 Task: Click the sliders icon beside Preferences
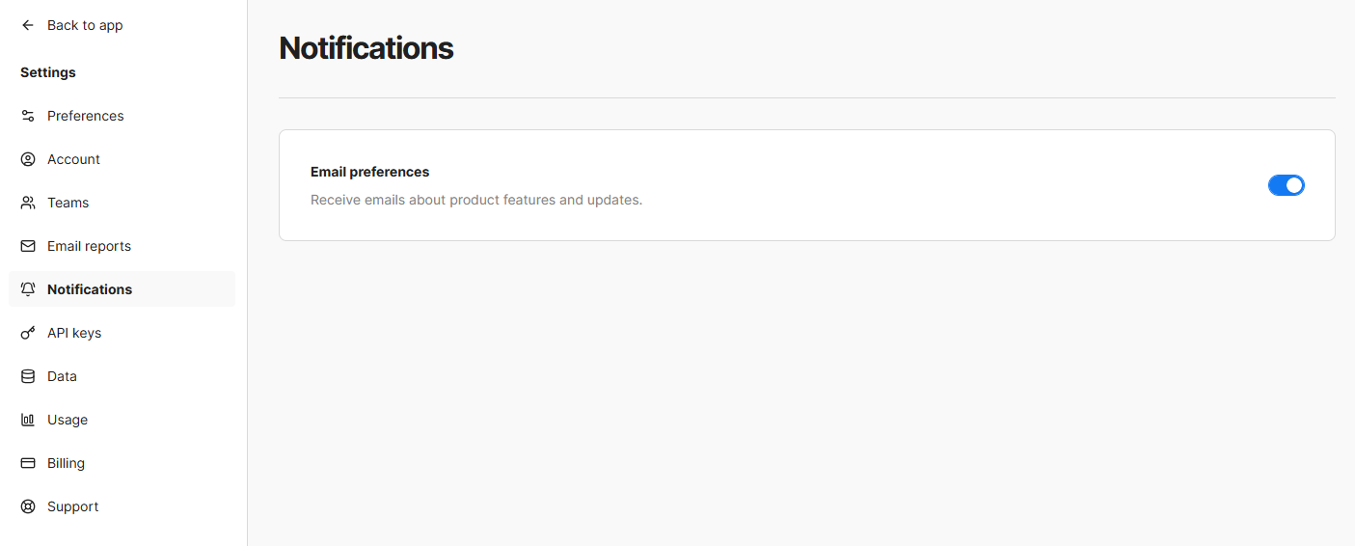click(28, 116)
